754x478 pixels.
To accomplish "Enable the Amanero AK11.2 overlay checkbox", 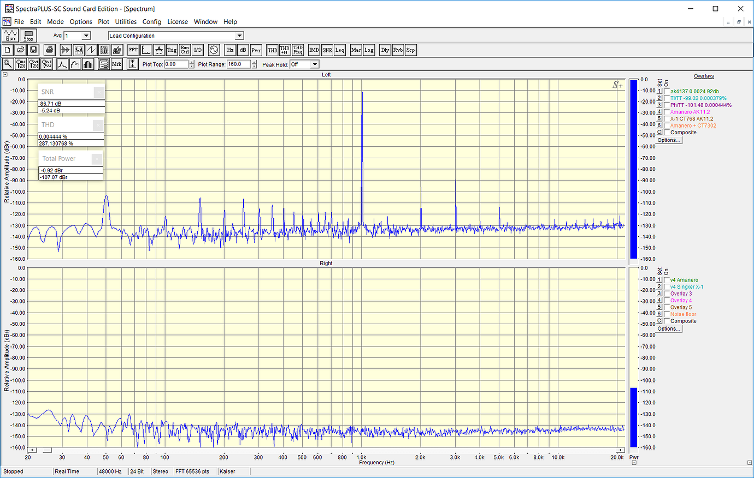I will click(667, 112).
